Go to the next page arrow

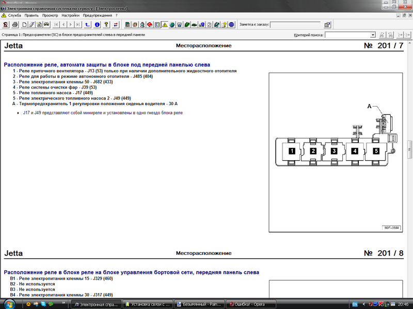coord(71,25)
